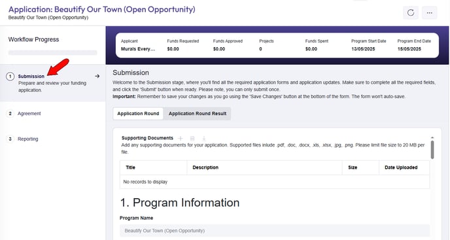This screenshot has height=240, width=450.
Task: Open the Agreement workflow stage
Action: [x=29, y=113]
